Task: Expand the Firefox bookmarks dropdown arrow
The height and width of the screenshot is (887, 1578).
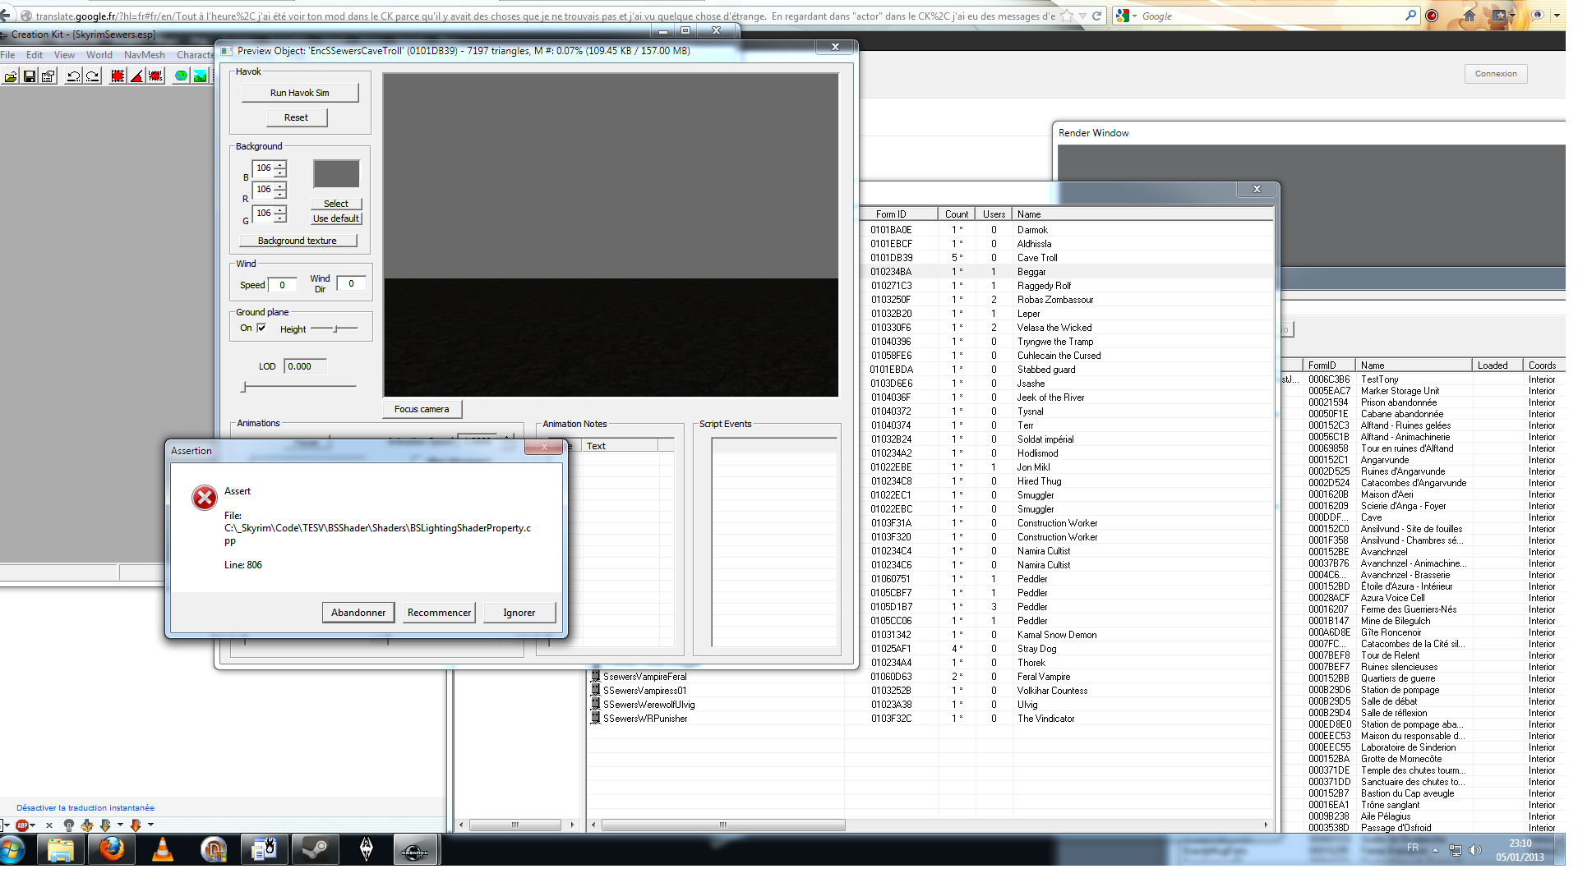Action: click(x=1512, y=16)
